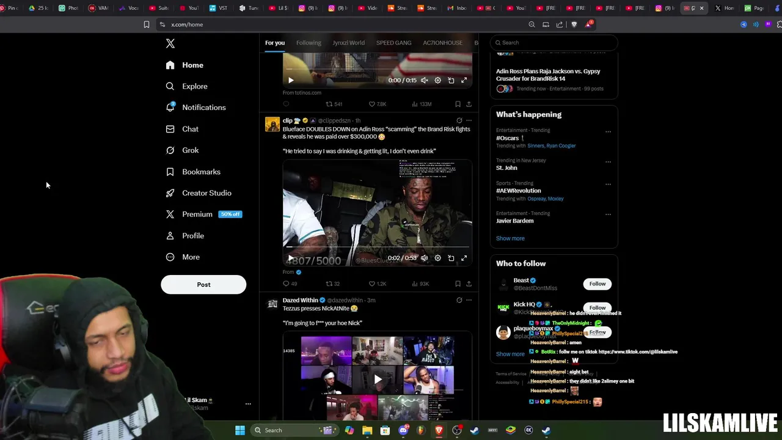Fullscreen the top totinos video
Viewport: 782px width, 440px height.
(x=464, y=80)
